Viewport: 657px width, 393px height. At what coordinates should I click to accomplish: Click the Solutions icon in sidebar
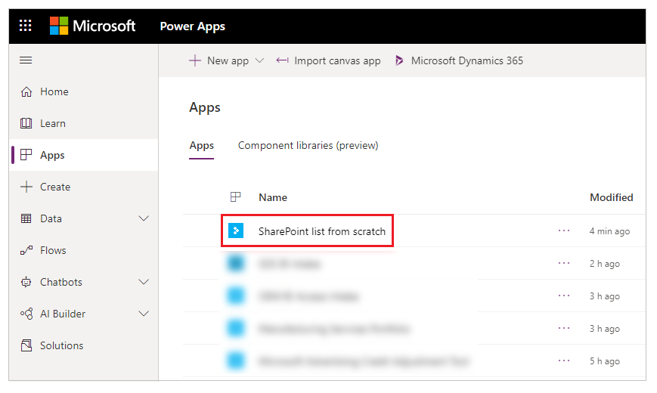pyautogui.click(x=26, y=345)
